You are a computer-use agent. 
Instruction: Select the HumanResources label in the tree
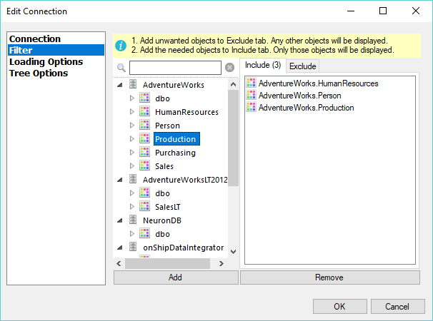pos(186,112)
